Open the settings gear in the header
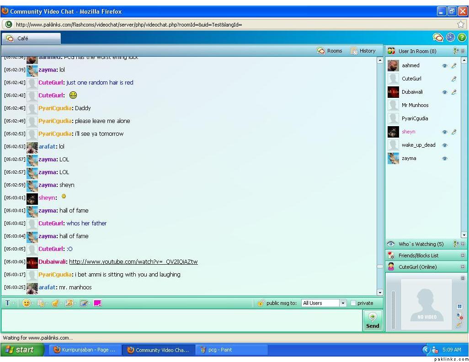The image size is (469, 362). pyautogui.click(x=450, y=37)
